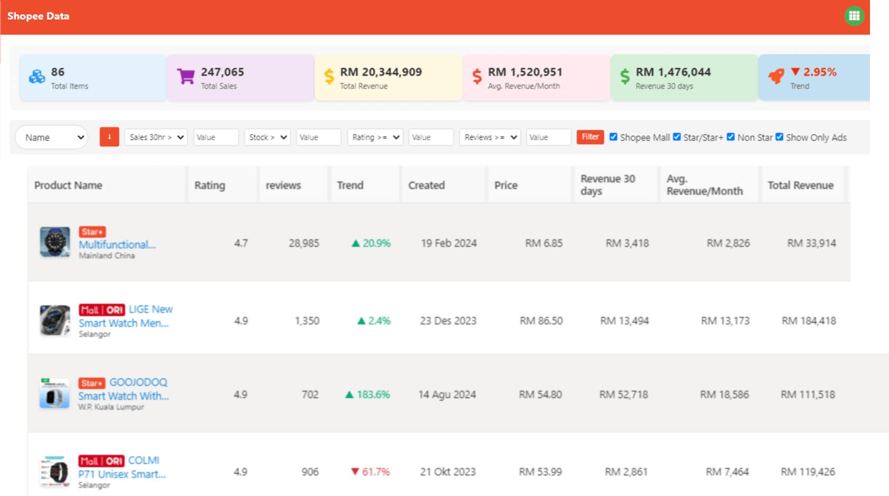Click the Total Revenue column header

point(800,185)
